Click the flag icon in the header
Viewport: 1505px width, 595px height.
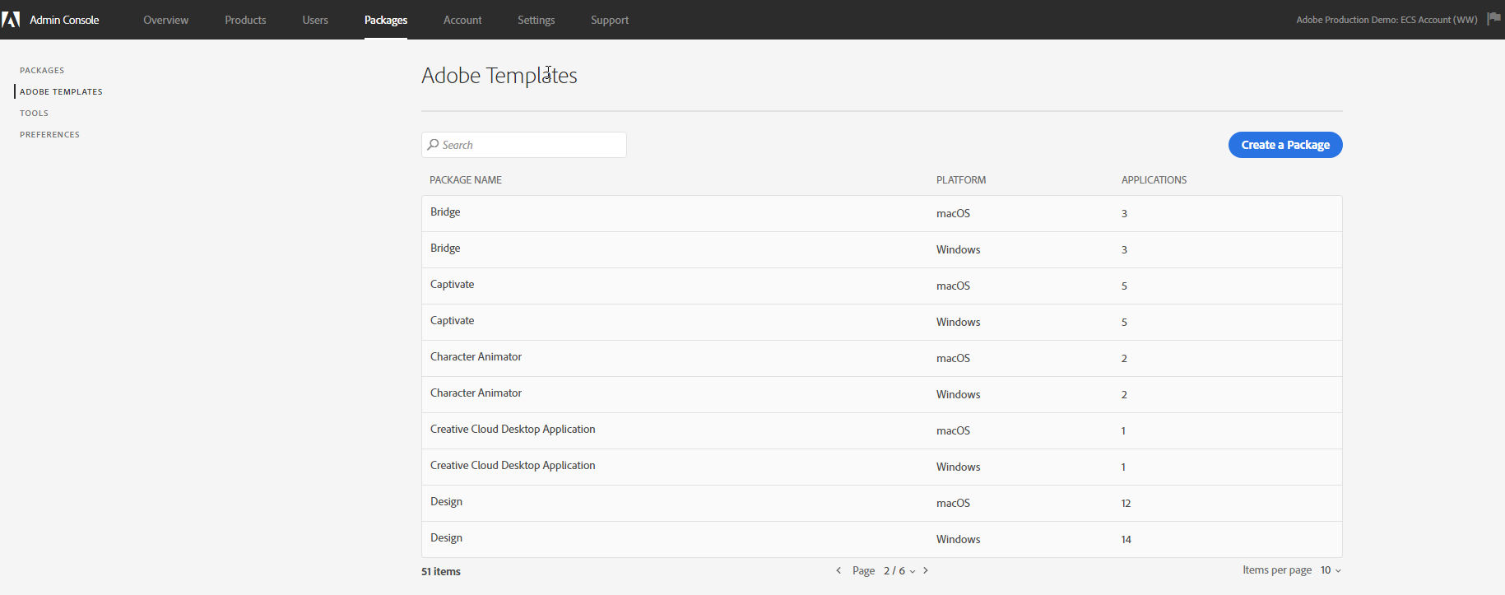(x=1493, y=19)
